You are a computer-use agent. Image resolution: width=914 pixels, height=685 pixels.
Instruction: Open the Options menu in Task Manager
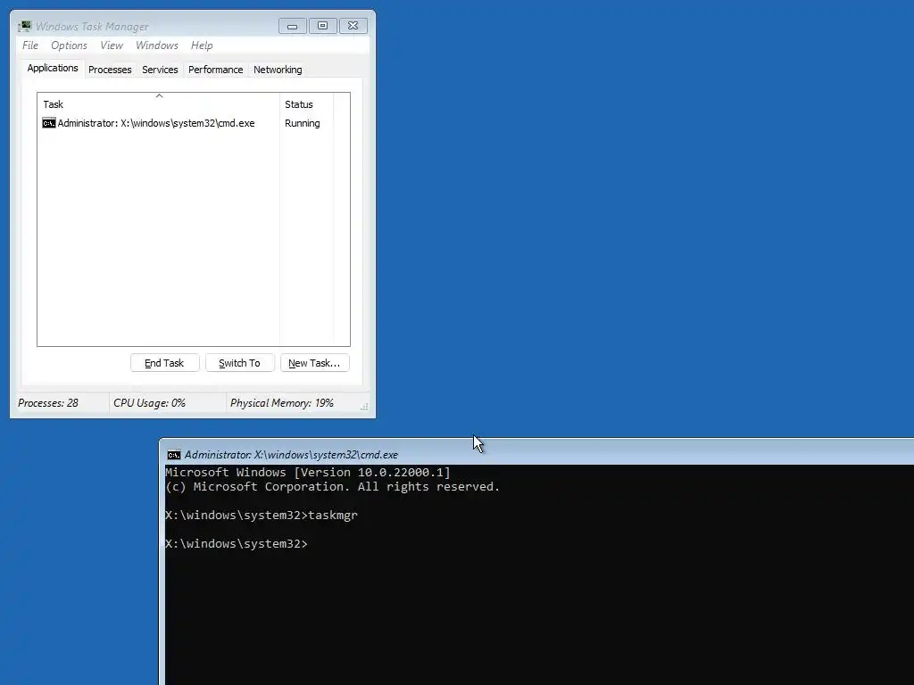(69, 45)
